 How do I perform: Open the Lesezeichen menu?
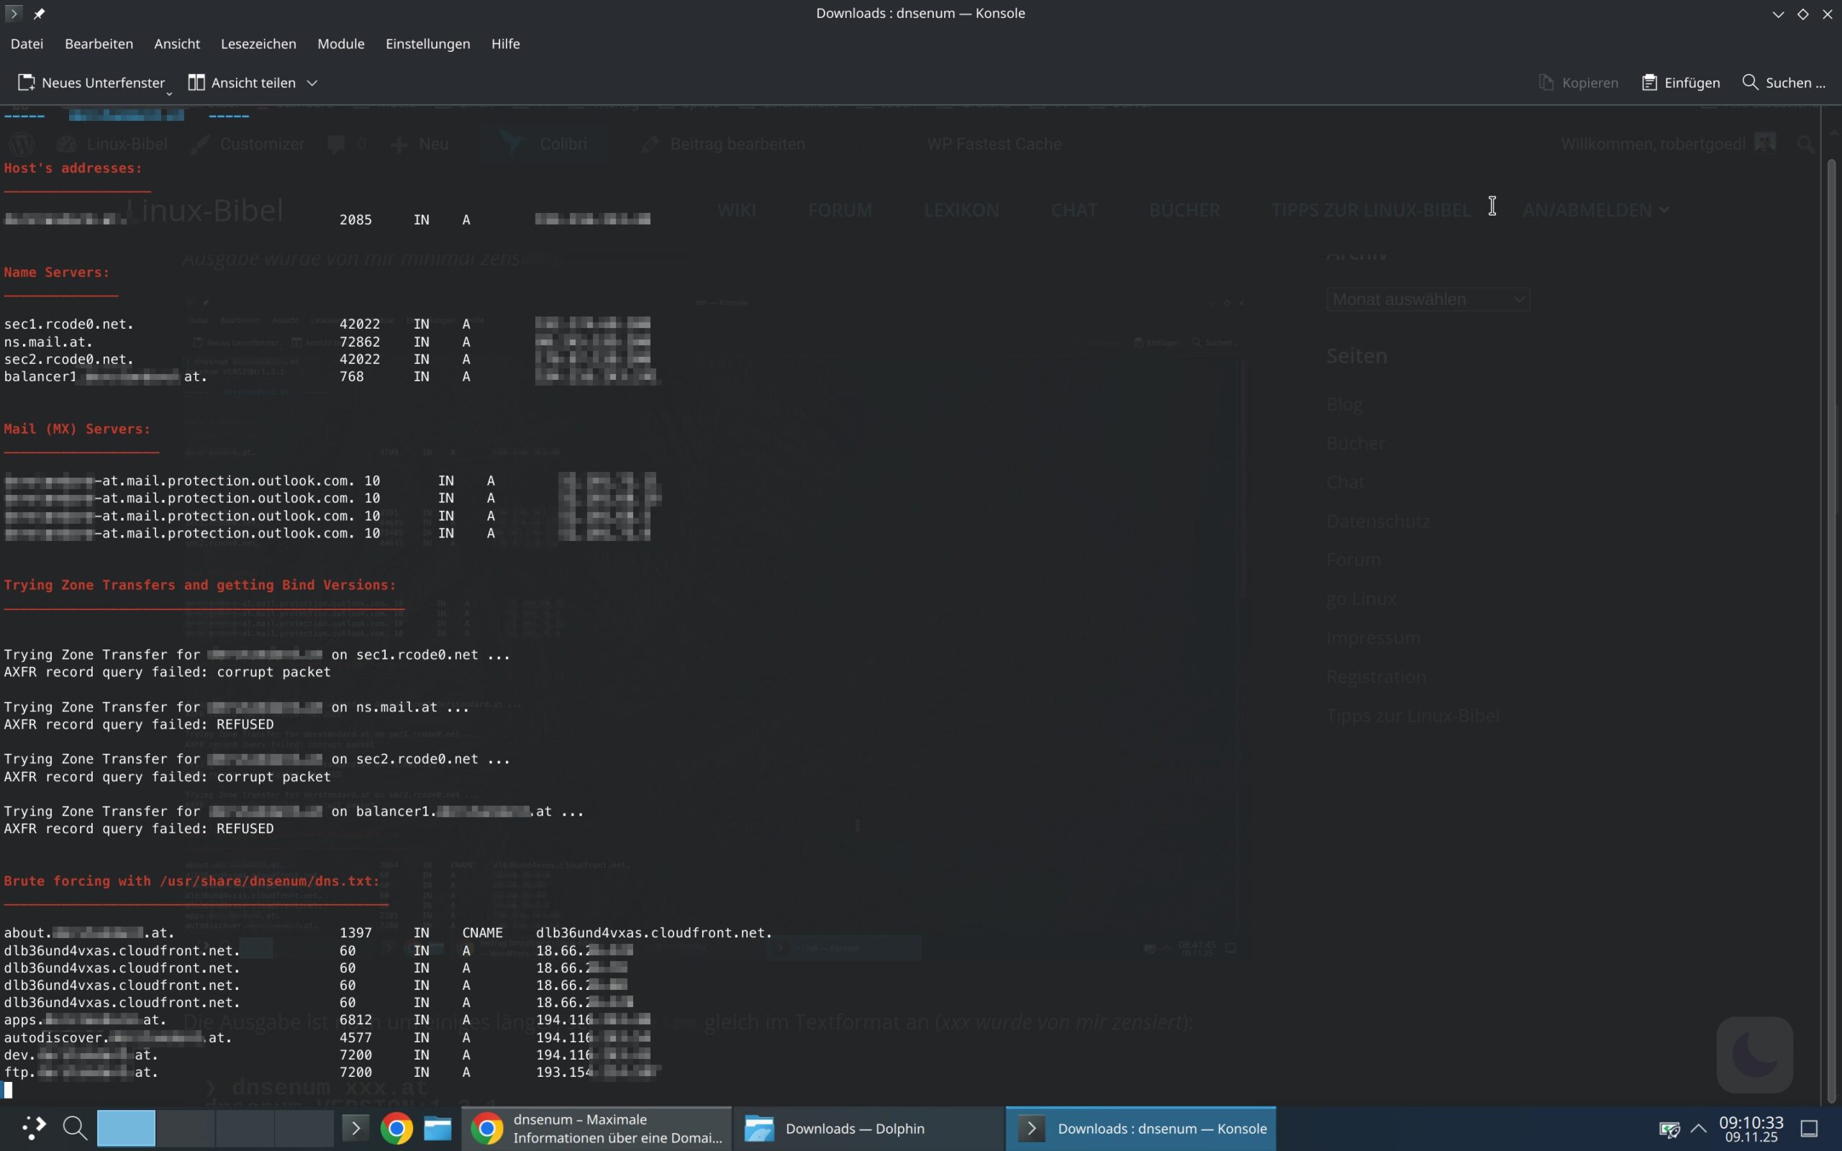click(x=258, y=43)
